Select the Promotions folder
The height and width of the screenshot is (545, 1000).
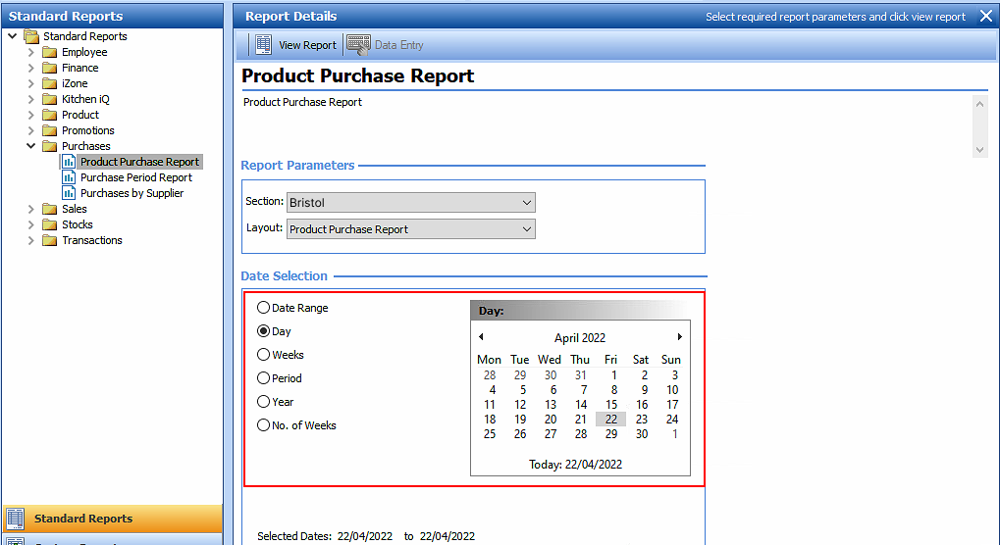(87, 130)
